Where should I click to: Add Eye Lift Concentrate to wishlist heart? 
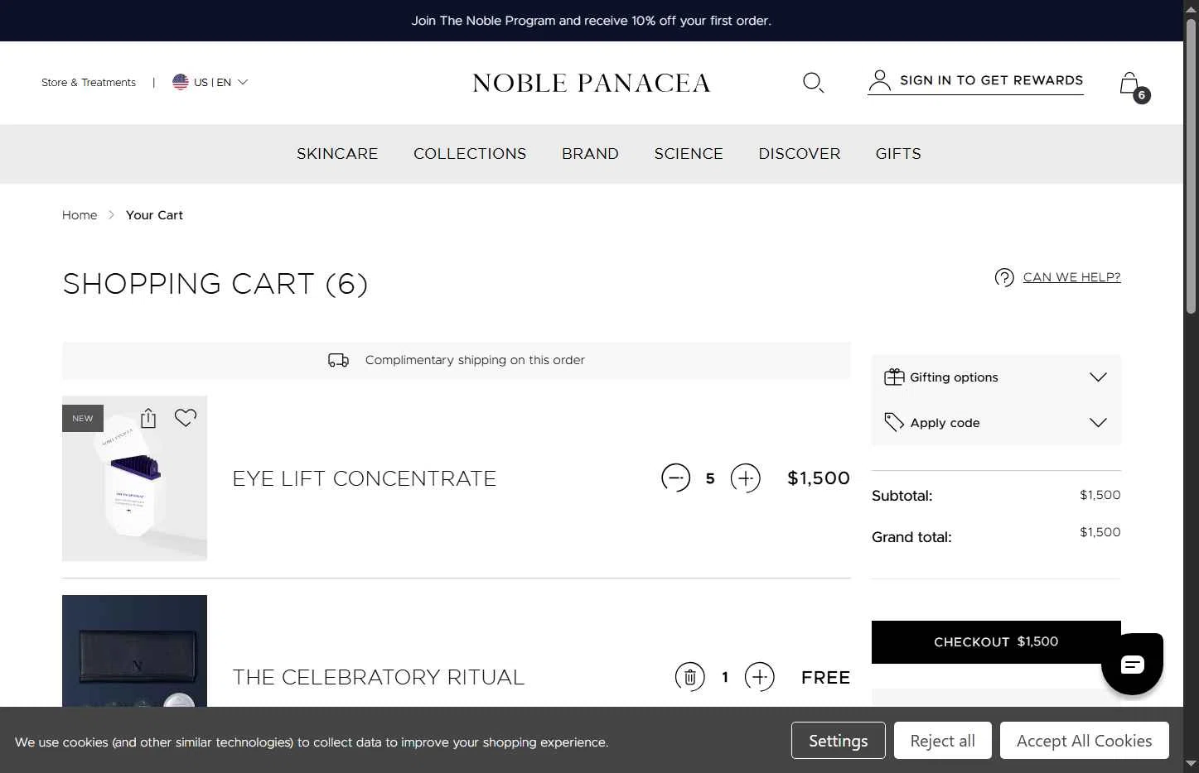tap(186, 417)
